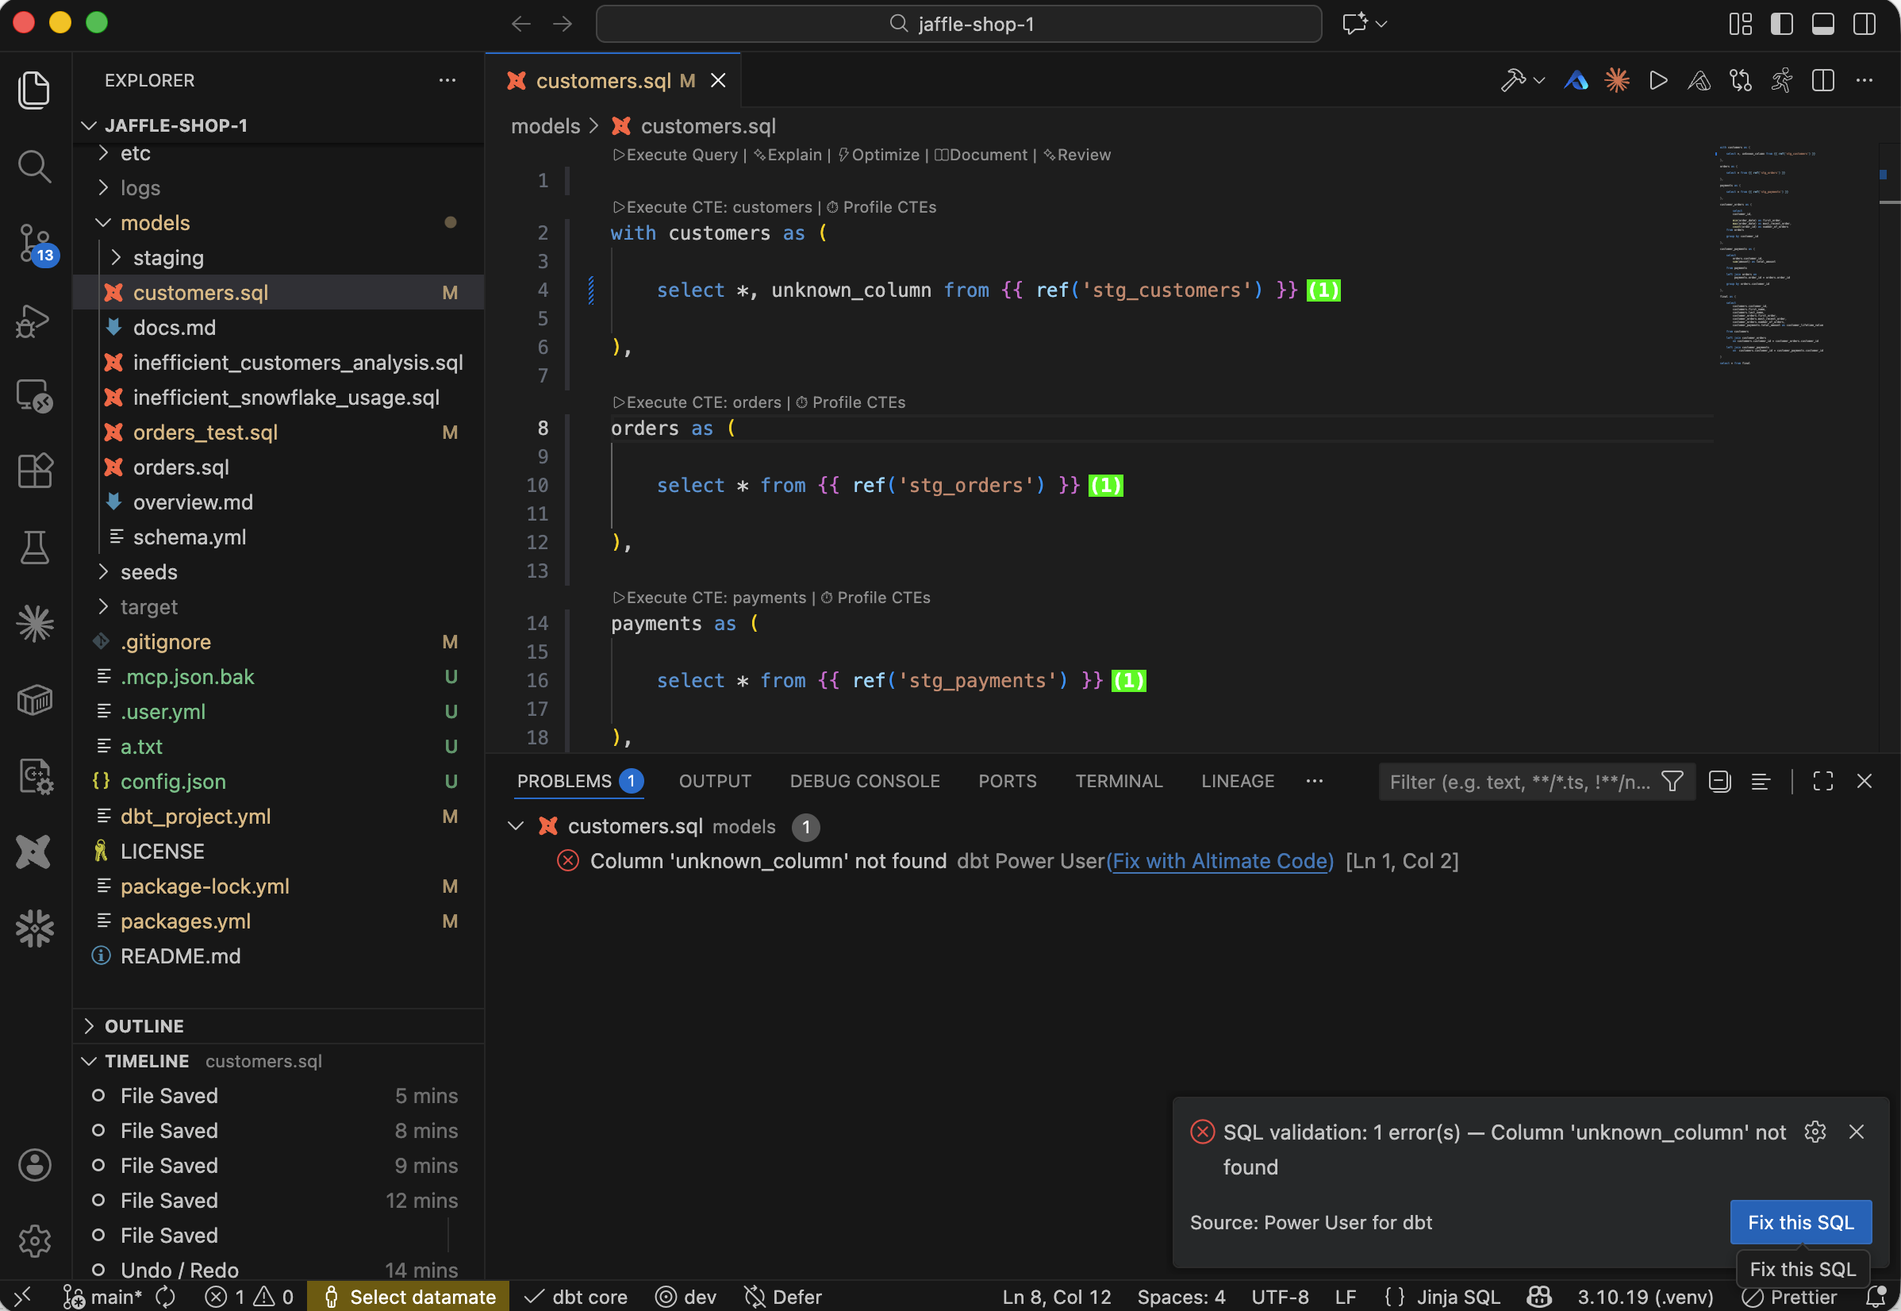Screen dimensions: 1901x1311
Task: Toggle the secondary side bar
Action: coord(1864,24)
